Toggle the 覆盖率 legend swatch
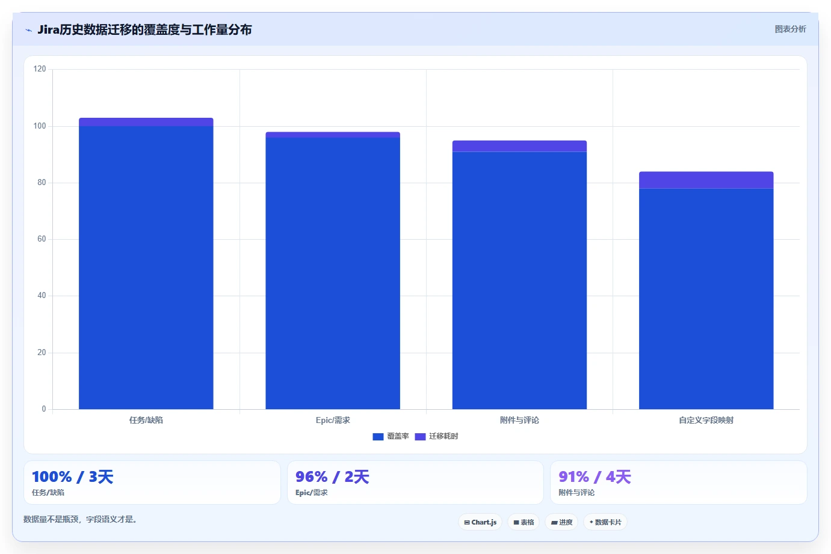Screen dimensions: 831x554 pyautogui.click(x=378, y=437)
